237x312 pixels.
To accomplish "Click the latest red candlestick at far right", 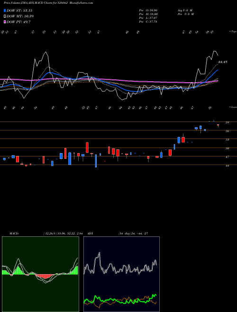I will tap(218, 125).
